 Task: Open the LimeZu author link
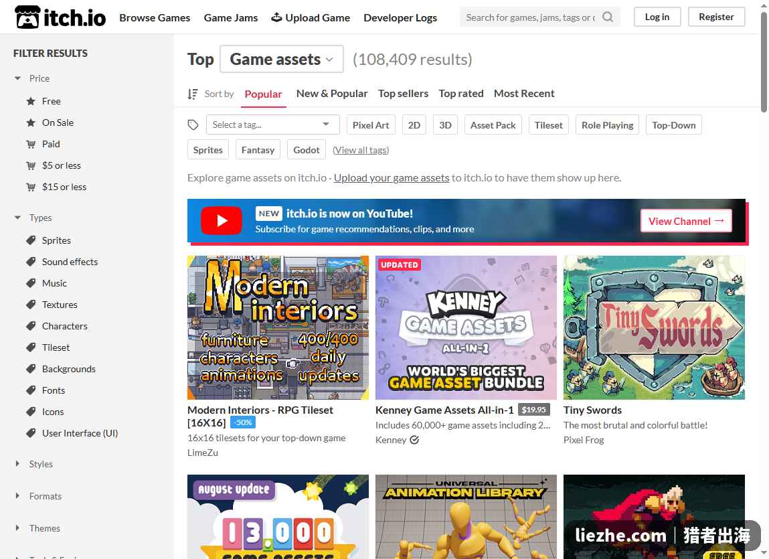[203, 453]
